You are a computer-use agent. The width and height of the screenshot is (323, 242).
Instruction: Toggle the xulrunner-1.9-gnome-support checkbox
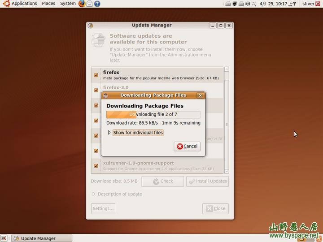coord(96,166)
